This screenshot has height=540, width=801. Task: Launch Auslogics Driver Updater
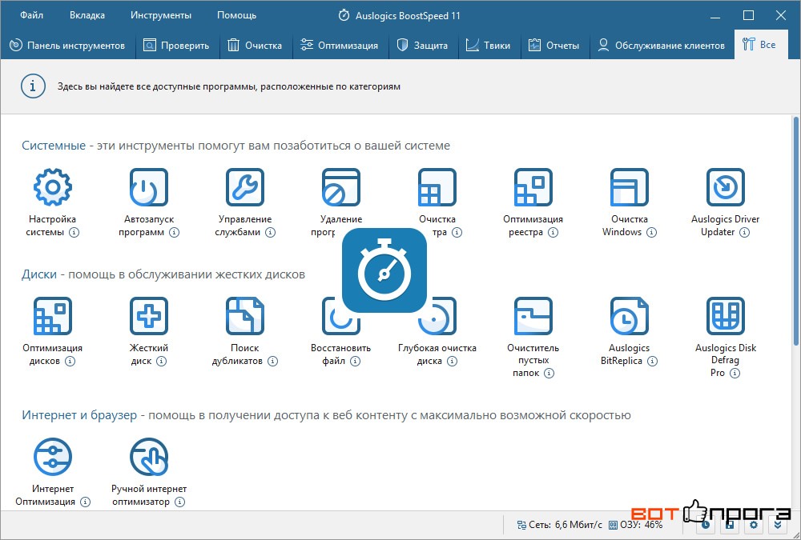tap(726, 188)
